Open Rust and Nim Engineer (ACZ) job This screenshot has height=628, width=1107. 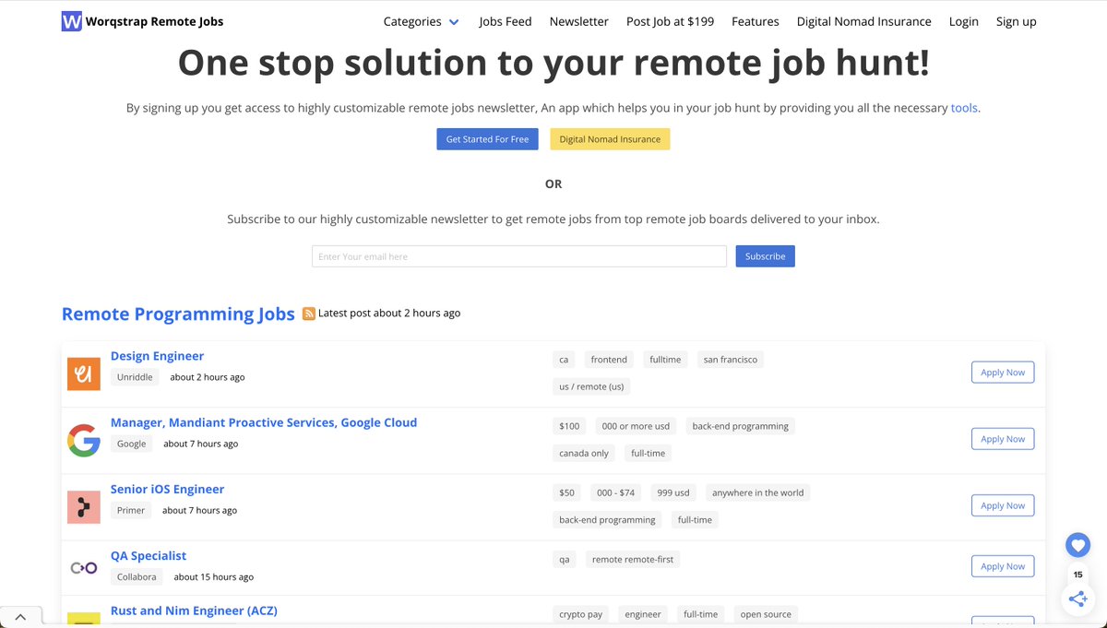point(194,610)
